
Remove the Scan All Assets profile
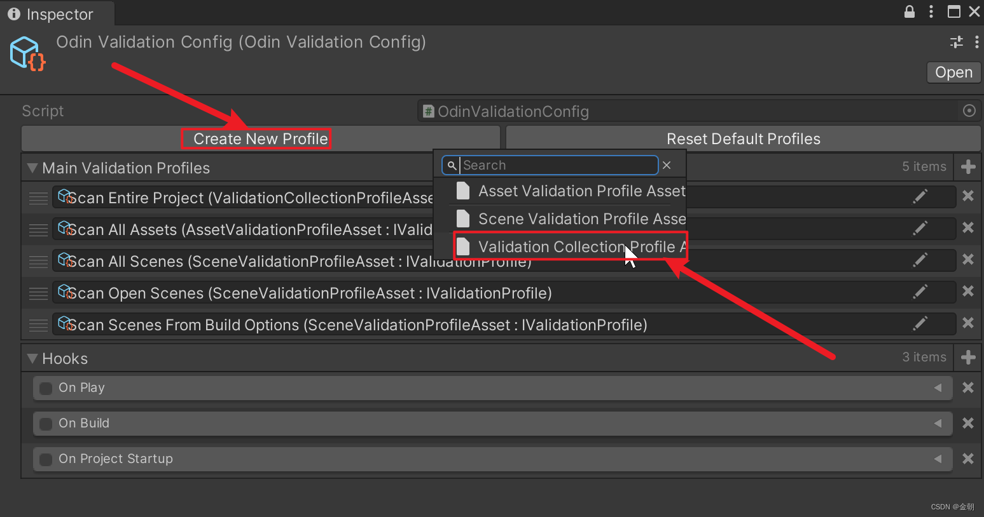tap(968, 227)
